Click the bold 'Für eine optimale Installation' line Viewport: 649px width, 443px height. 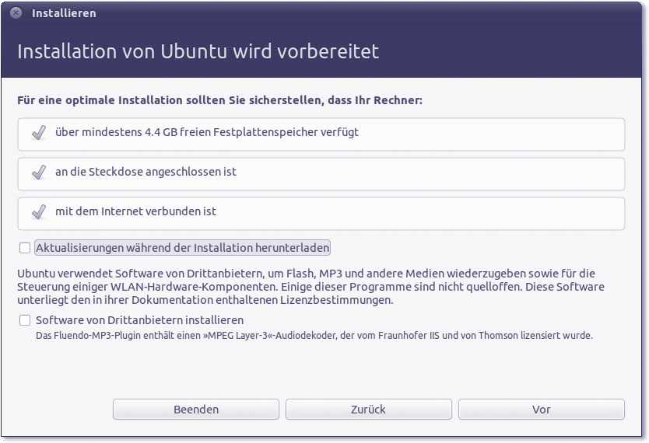tap(219, 101)
